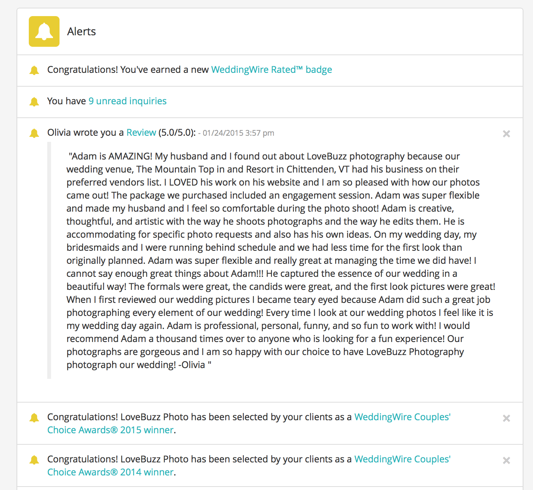Dismiss the 2014 Couples' Choice Awards alert
The height and width of the screenshot is (490, 533).
pos(507,460)
